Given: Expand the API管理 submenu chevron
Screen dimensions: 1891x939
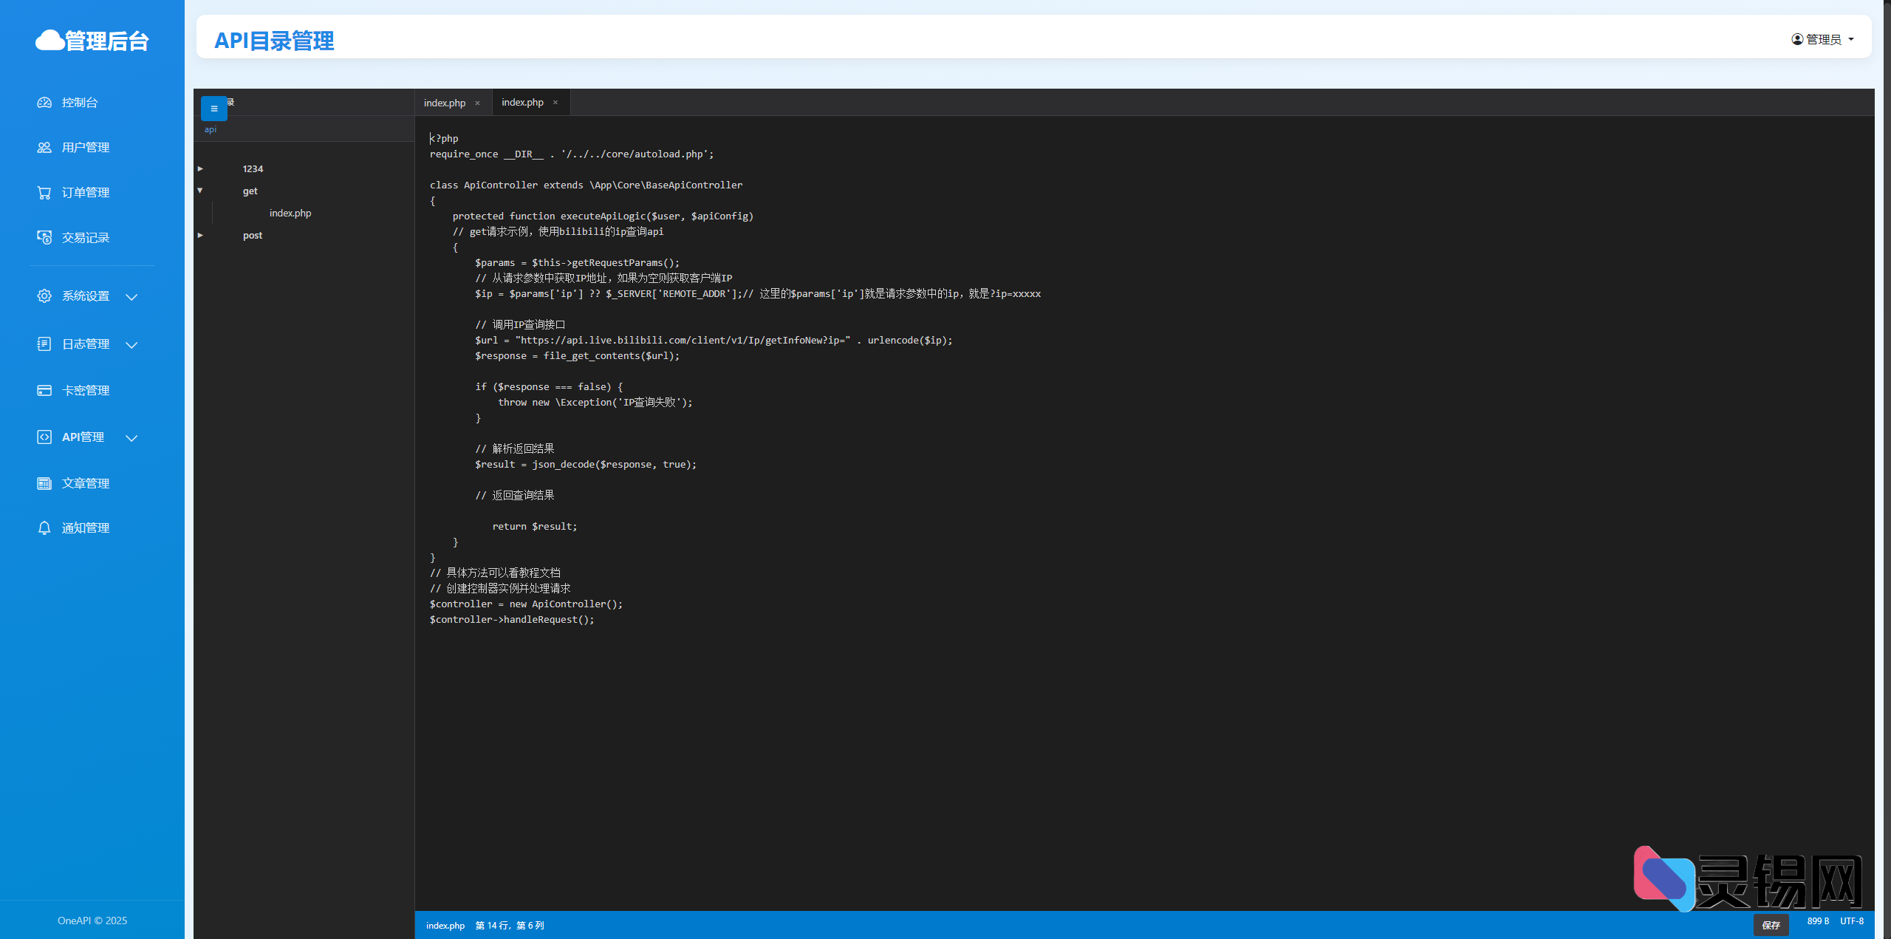Looking at the screenshot, I should tap(131, 438).
